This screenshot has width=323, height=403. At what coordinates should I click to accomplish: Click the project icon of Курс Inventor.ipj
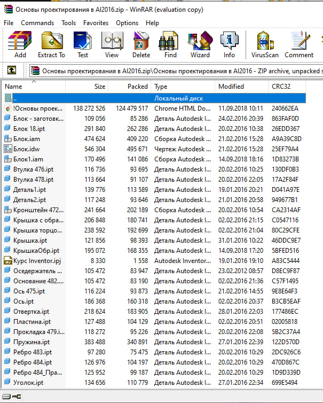8,261
